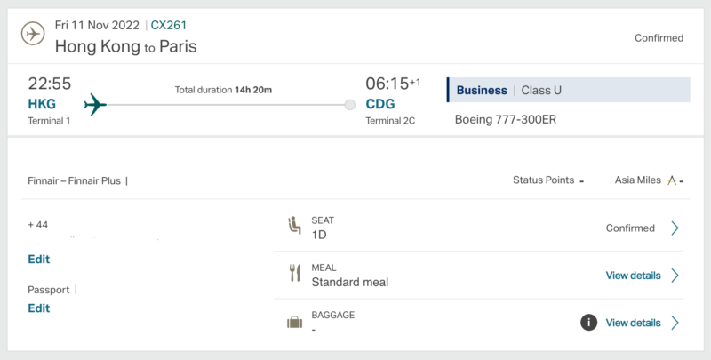Image resolution: width=711 pixels, height=360 pixels.
Task: Expand the baggage row chevron arrow
Action: coord(675,323)
